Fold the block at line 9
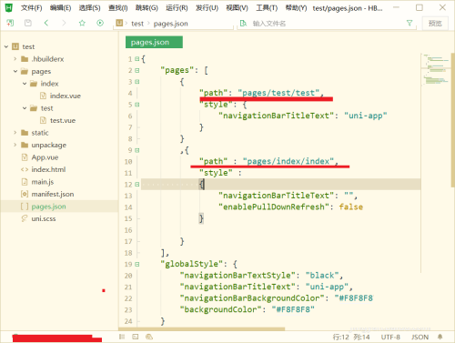455x343 pixels. [137, 150]
